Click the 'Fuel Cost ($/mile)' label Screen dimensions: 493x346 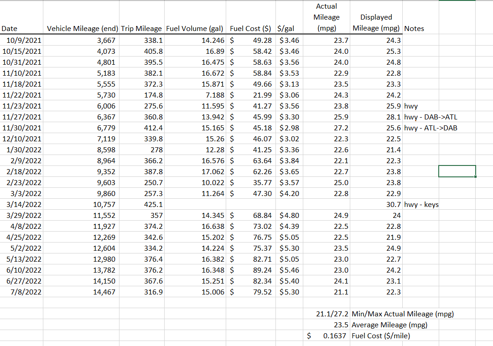[x=381, y=336]
